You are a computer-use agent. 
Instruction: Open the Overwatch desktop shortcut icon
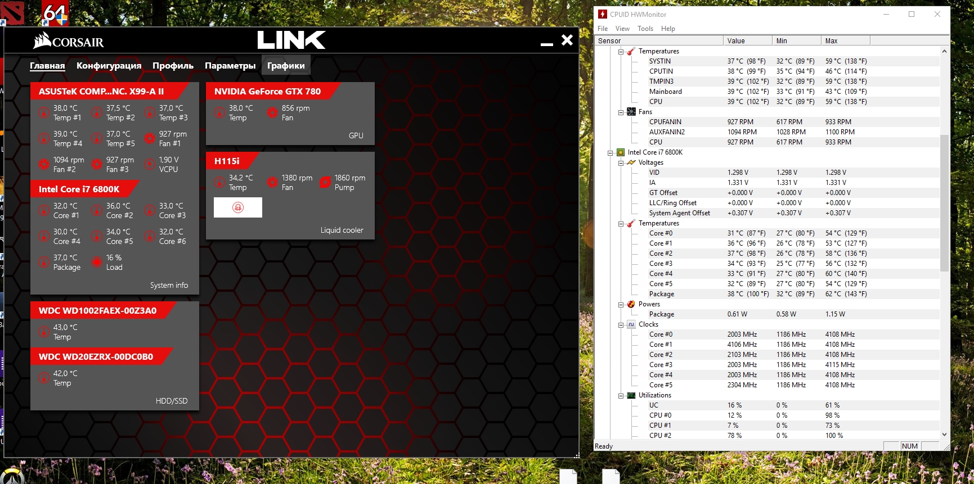click(x=12, y=476)
